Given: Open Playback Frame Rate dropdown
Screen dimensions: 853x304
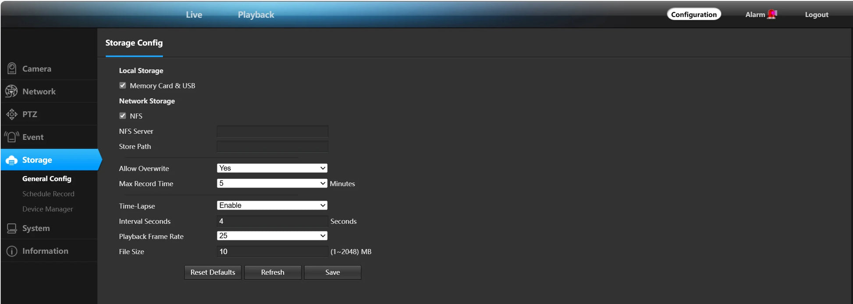Looking at the screenshot, I should tap(272, 236).
